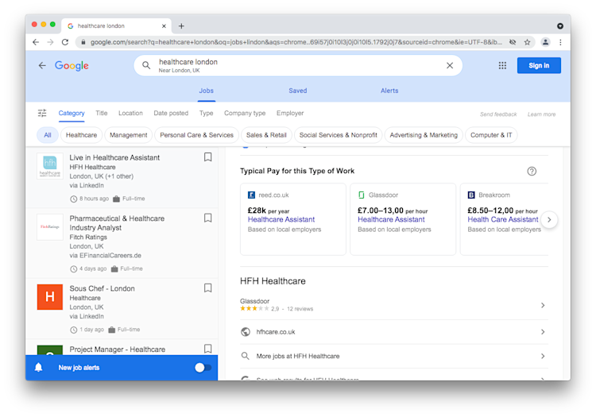Viewport: 596px width, 417px height.
Task: Select the Management category chip
Action: [x=129, y=135]
